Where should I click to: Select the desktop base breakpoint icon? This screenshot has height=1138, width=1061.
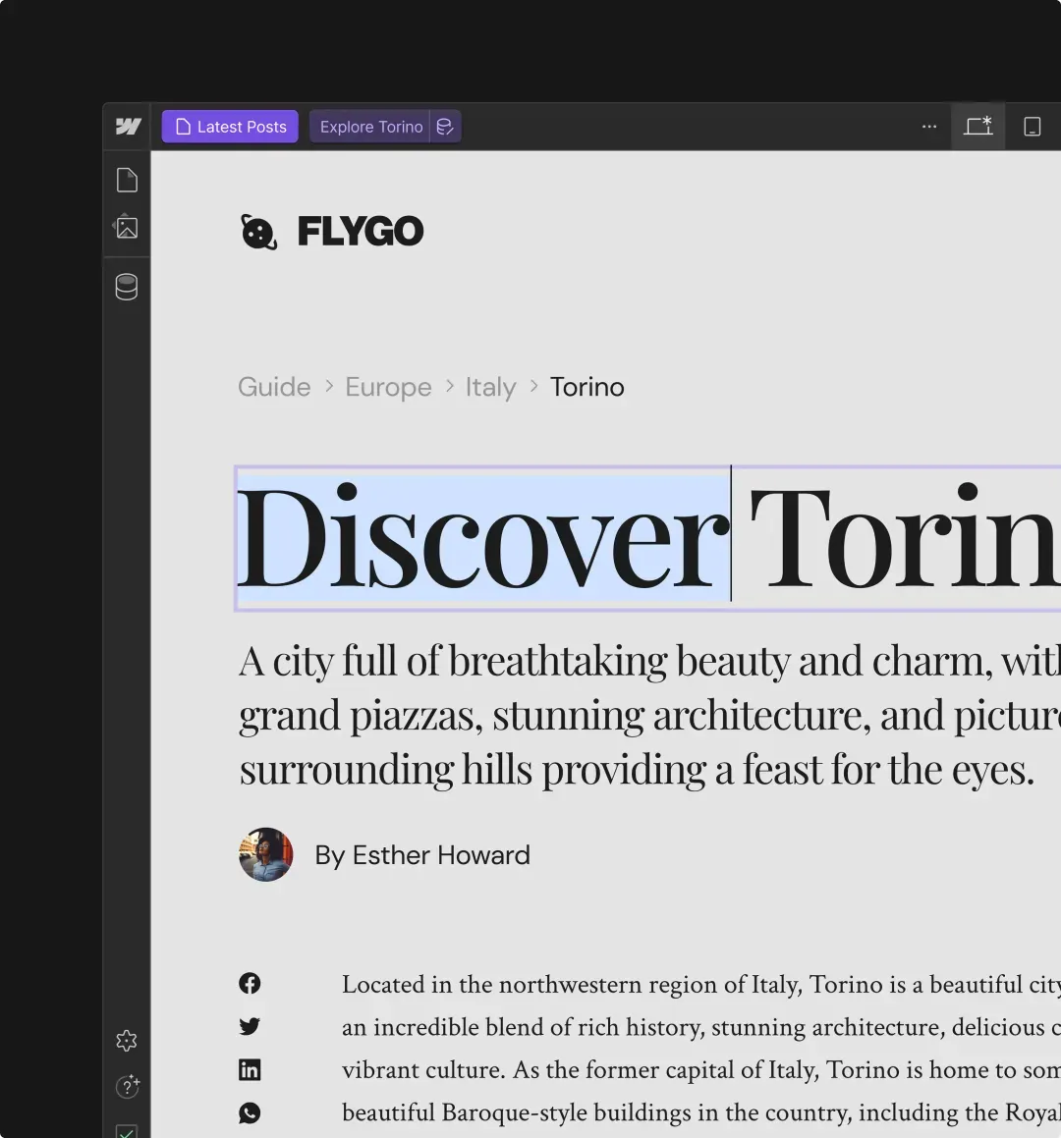(978, 127)
